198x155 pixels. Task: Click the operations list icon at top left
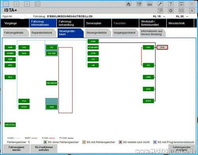38,4
